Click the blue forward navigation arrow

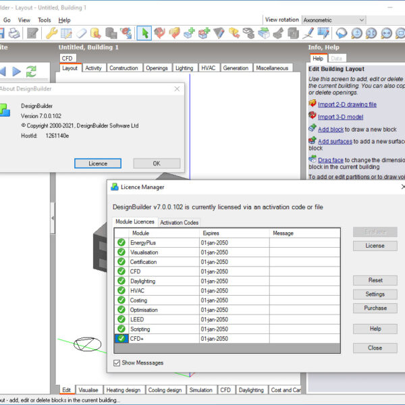(x=16, y=72)
